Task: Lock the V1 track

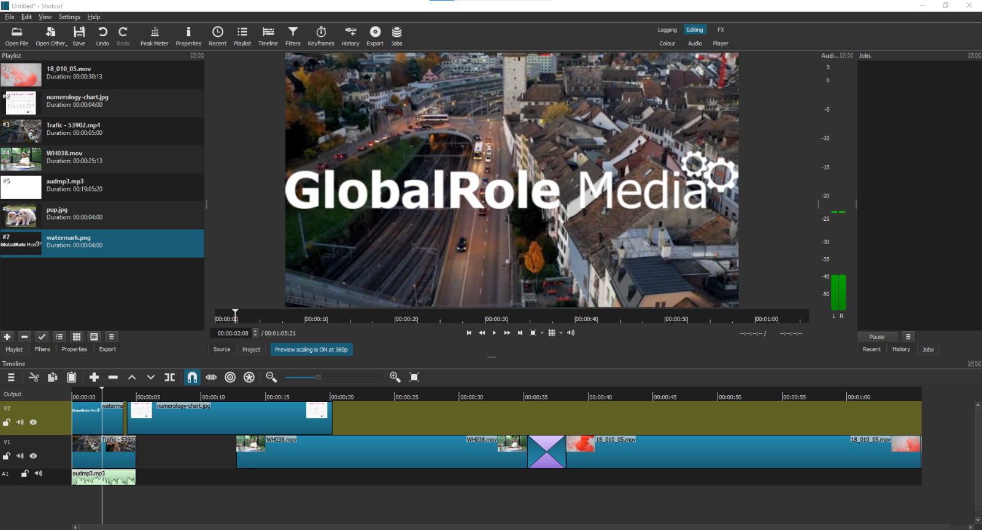Action: coord(7,456)
